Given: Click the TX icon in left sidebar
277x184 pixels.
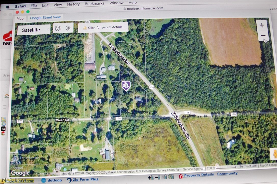Looking at the screenshot, I should (3, 129).
